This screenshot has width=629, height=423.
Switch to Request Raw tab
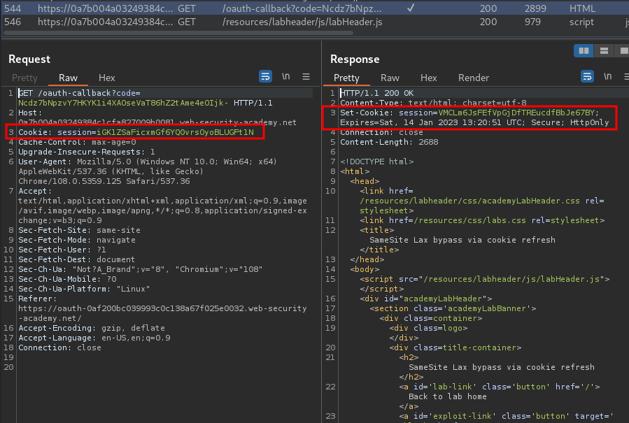click(68, 78)
